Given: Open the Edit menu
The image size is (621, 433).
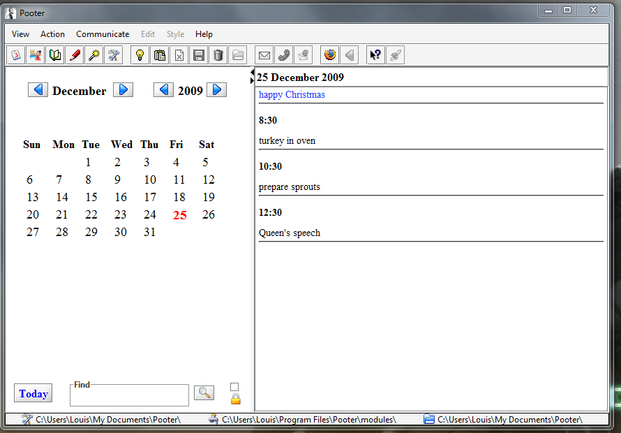Looking at the screenshot, I should 148,34.
